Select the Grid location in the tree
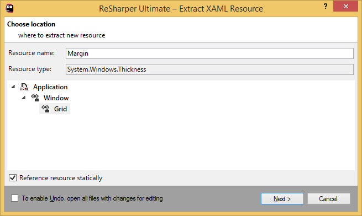The height and width of the screenshot is (216, 362). tap(60, 109)
